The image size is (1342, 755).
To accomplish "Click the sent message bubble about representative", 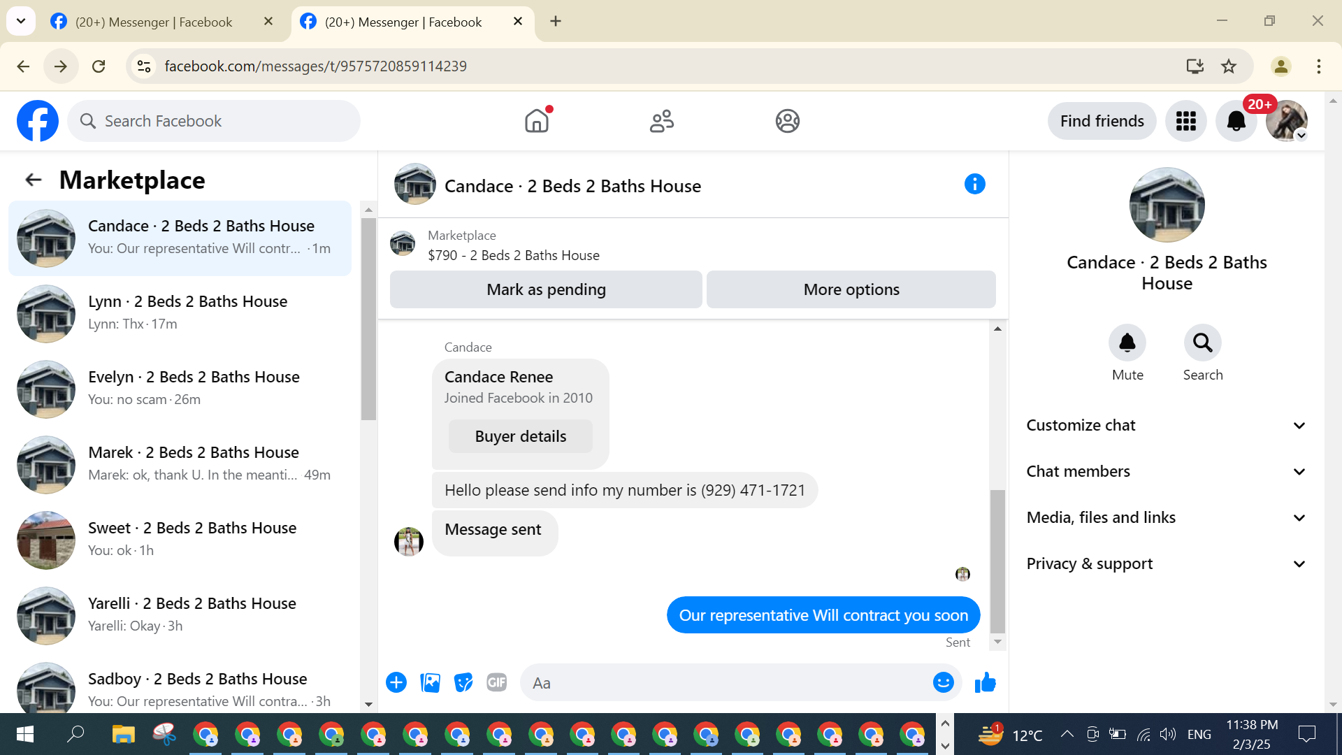I will [x=823, y=615].
